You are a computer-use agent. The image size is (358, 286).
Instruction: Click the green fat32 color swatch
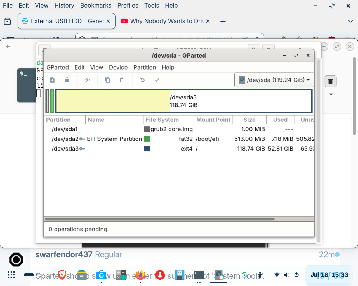147,139
